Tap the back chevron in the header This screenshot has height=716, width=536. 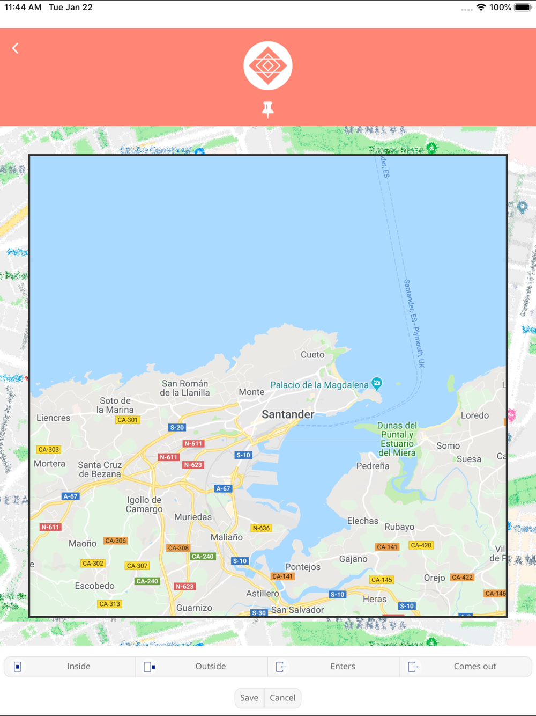click(16, 48)
